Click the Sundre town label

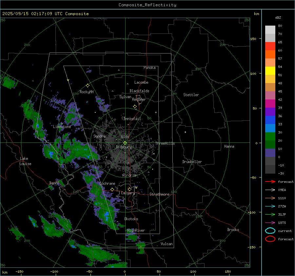pos(99,136)
